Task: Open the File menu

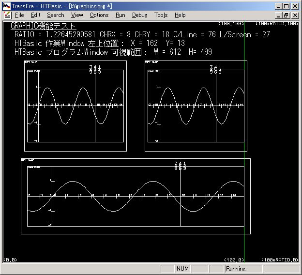Action: [19, 15]
